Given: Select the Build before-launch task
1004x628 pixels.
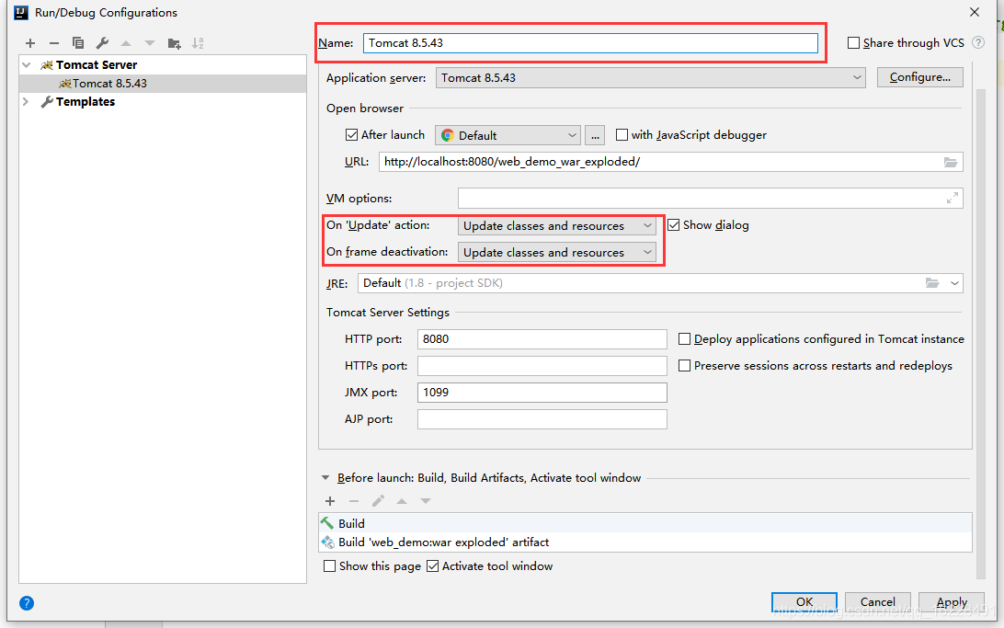Looking at the screenshot, I should tap(645, 523).
